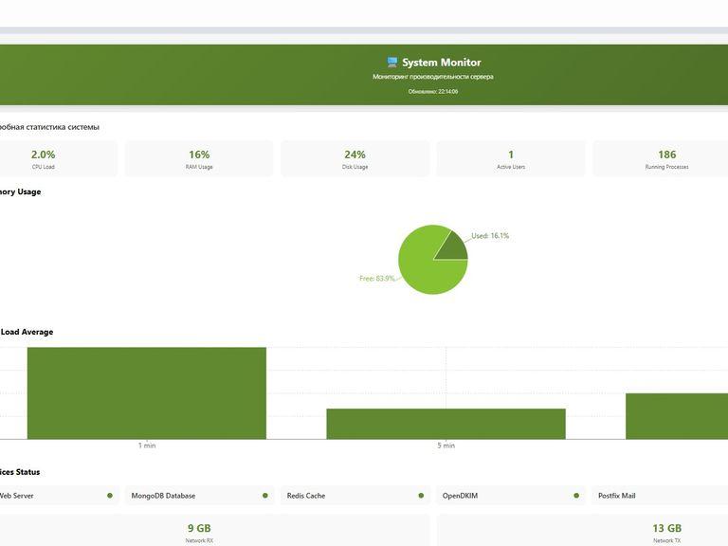This screenshot has width=728, height=546.
Task: Open the 24% Disk Usage card
Action: pyautogui.click(x=355, y=159)
